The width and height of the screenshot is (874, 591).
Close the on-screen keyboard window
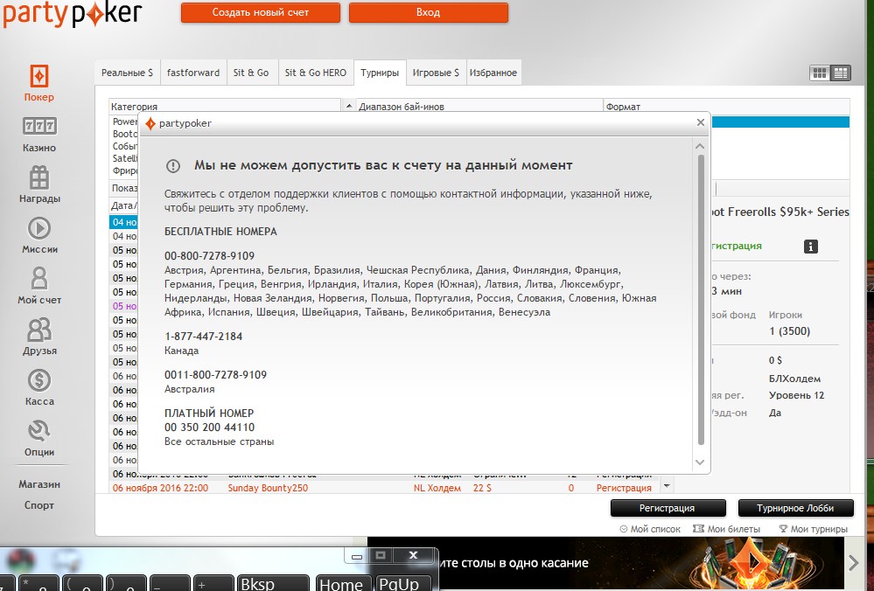[x=413, y=555]
